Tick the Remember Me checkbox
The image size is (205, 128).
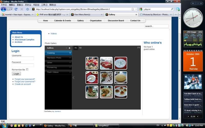tap(27, 69)
